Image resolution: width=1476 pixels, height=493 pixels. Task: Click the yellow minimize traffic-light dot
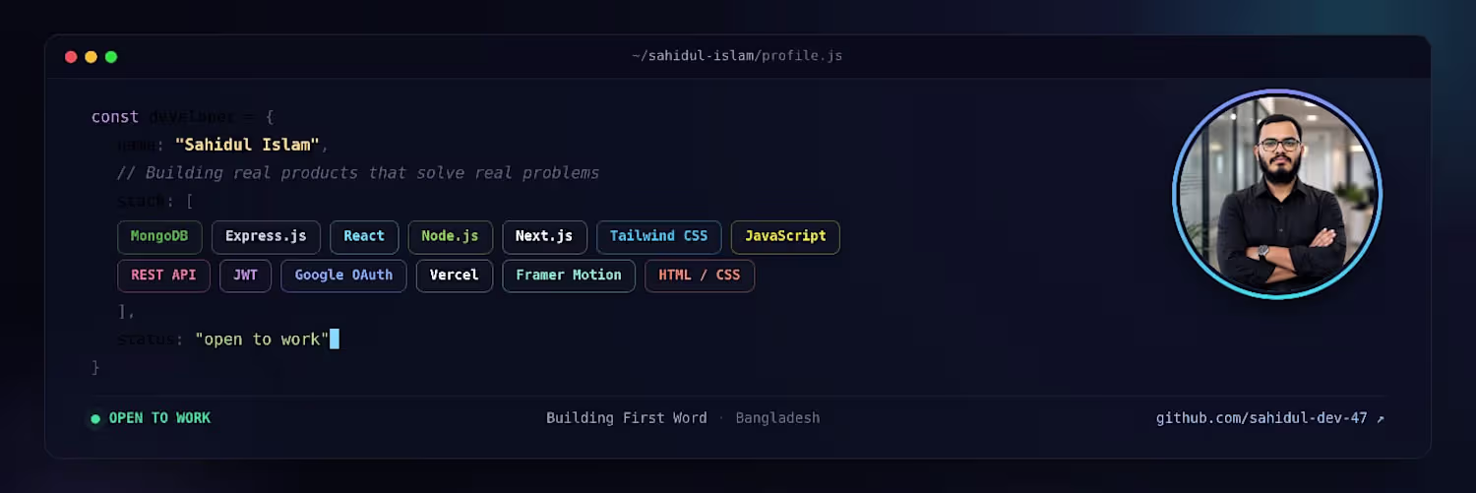(91, 57)
